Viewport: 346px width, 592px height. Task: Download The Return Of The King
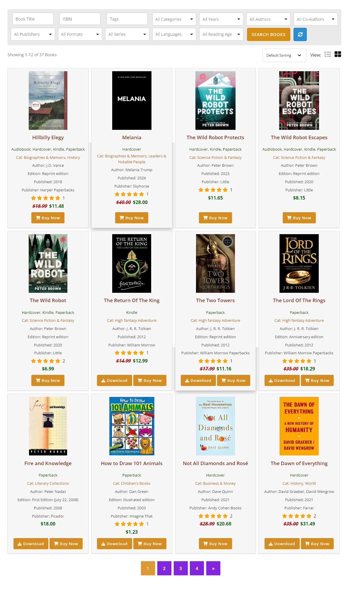click(114, 380)
